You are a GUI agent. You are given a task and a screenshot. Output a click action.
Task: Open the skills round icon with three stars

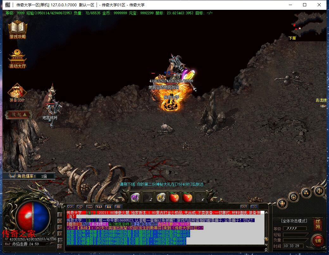[x=306, y=193]
